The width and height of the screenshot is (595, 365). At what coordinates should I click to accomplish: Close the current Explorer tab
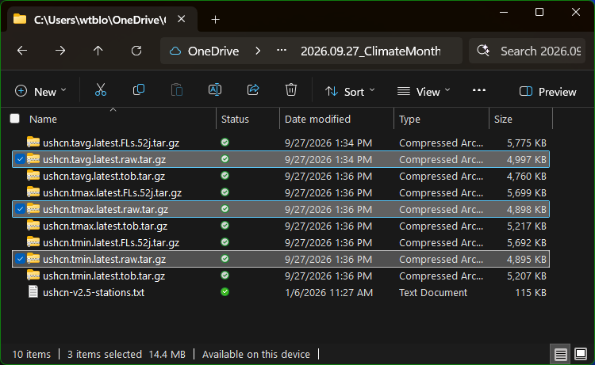tap(182, 19)
